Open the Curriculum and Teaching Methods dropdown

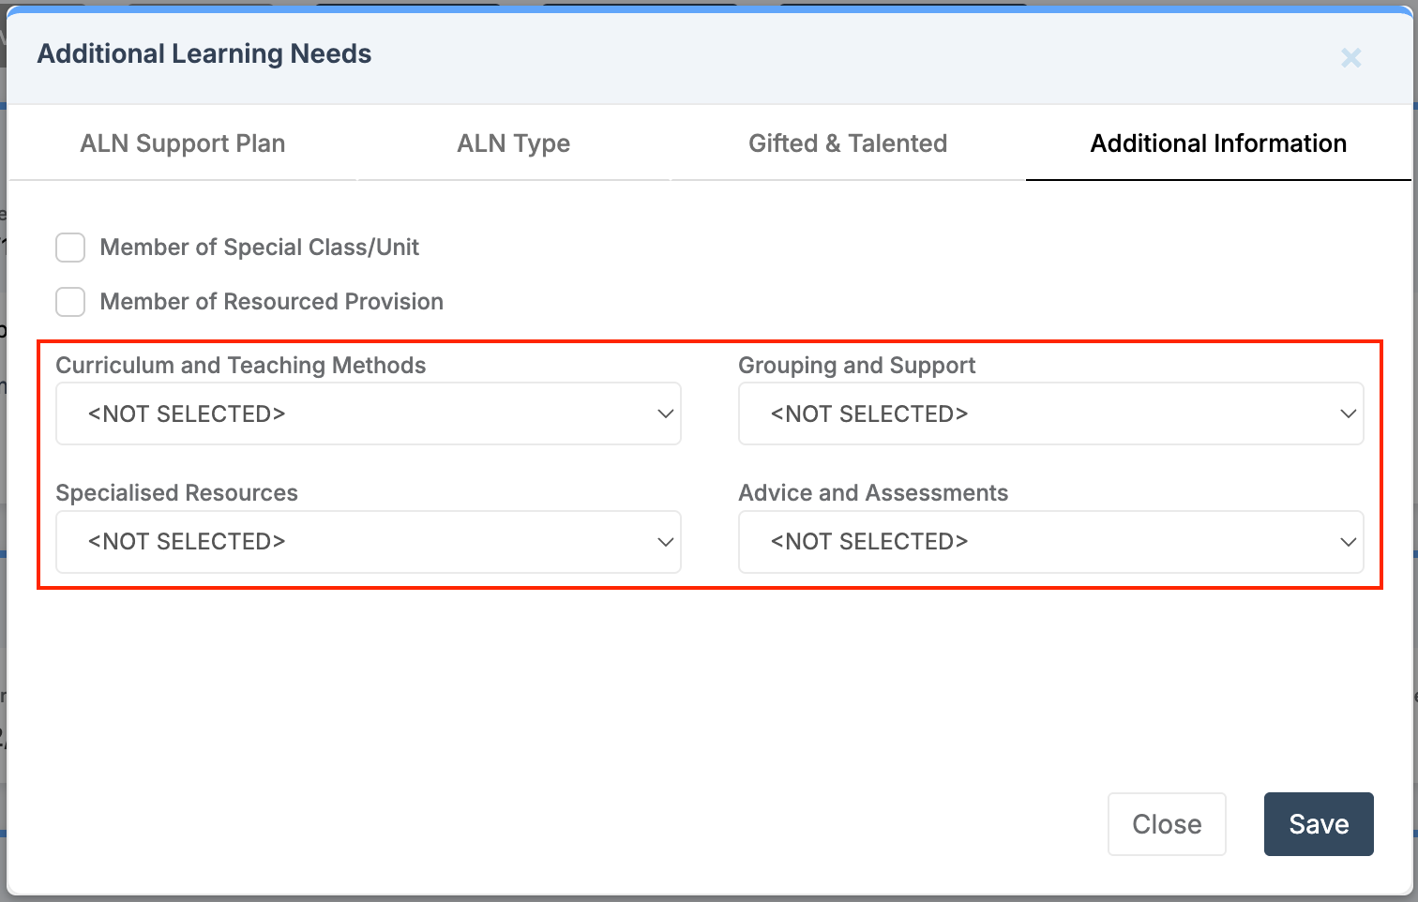pos(369,413)
